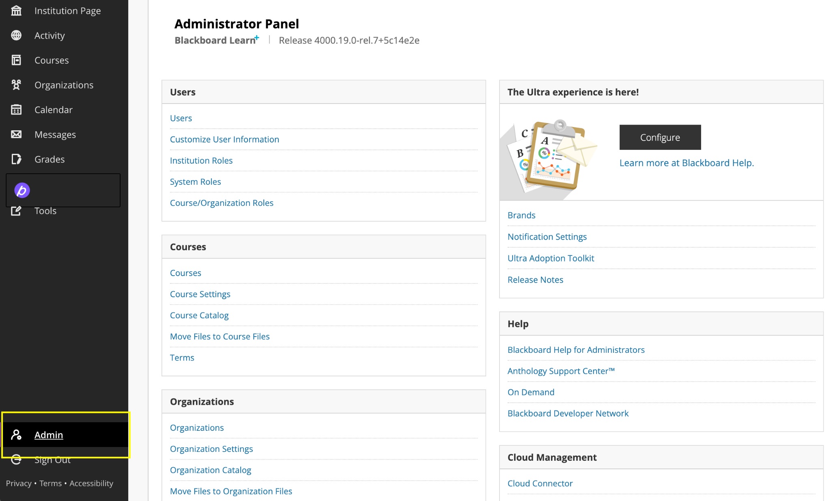Open Course Catalog link
Viewport: 831px width, 501px height.
click(199, 315)
